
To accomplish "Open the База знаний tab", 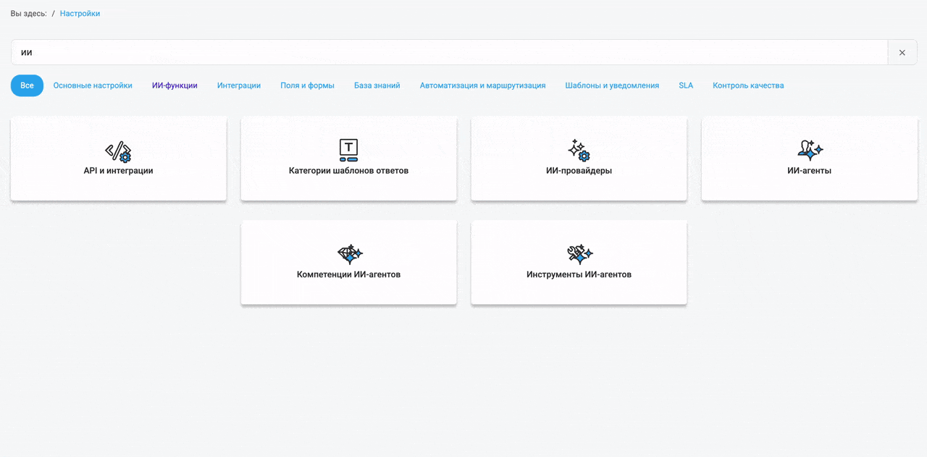I will 377,85.
